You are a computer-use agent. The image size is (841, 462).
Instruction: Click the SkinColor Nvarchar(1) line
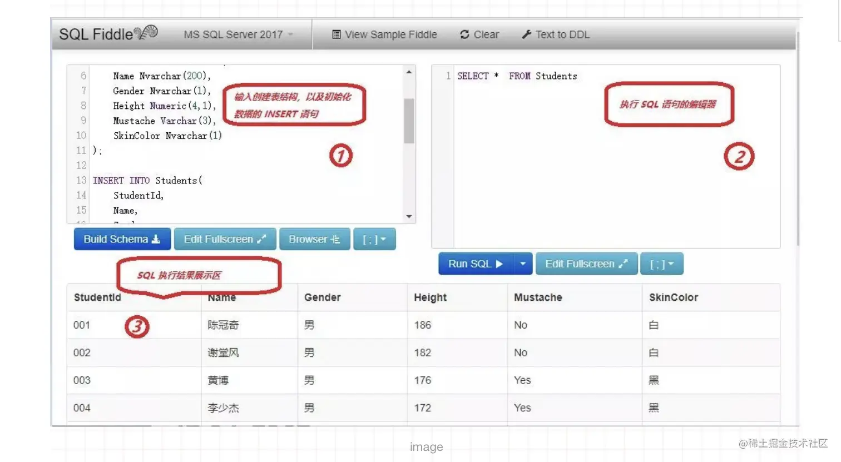point(167,136)
